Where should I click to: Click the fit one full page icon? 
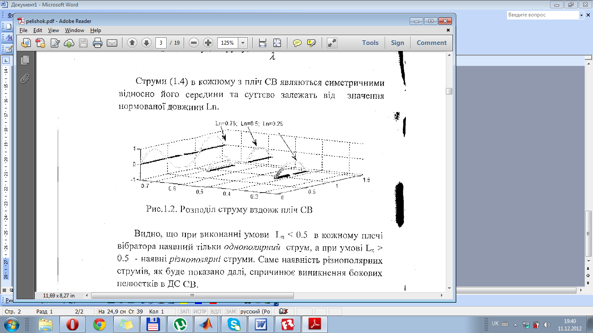click(277, 43)
